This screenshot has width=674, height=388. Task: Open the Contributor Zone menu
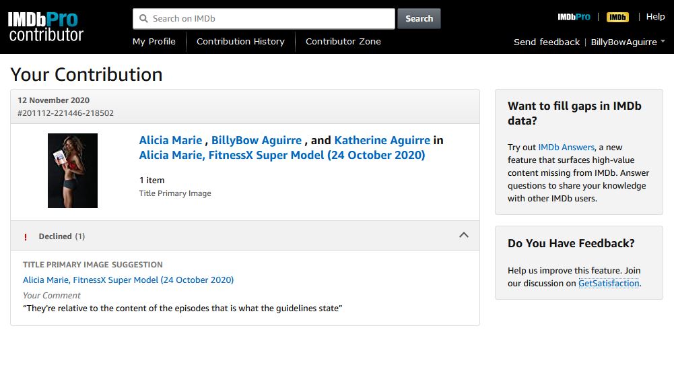tap(343, 41)
